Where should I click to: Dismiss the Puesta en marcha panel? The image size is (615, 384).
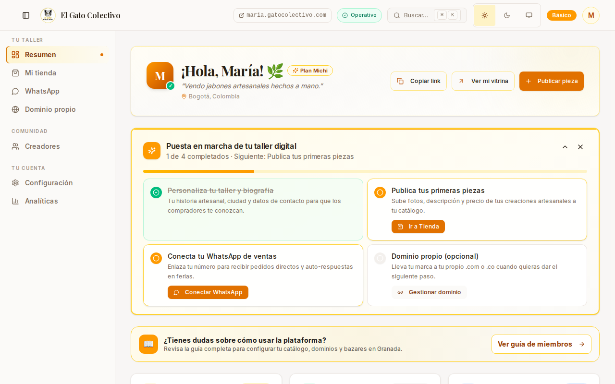pyautogui.click(x=580, y=147)
